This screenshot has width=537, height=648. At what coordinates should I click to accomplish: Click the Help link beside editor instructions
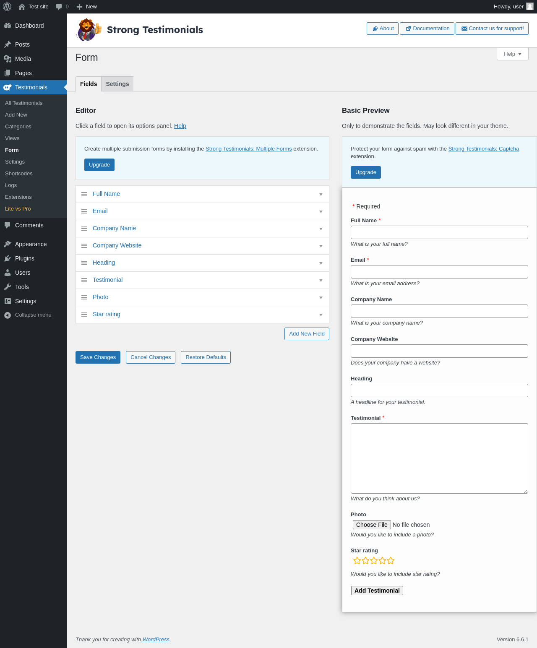point(180,126)
